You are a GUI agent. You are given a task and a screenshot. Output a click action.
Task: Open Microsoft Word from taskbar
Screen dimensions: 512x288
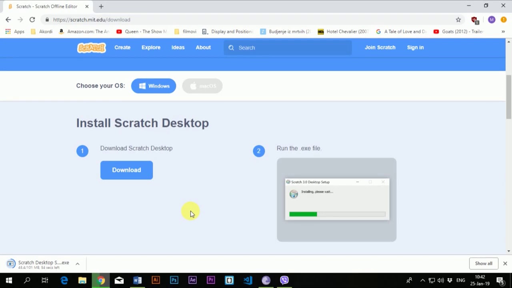coord(138,280)
